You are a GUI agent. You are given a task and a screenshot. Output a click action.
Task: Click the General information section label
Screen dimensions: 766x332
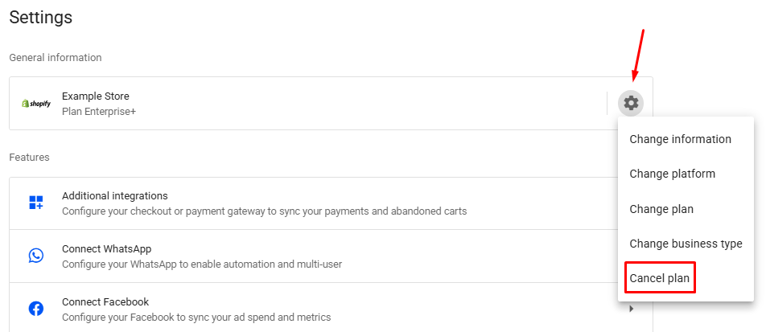click(56, 58)
